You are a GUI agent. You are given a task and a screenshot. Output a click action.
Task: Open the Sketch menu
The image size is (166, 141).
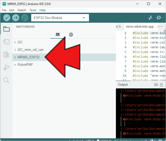[22, 10]
